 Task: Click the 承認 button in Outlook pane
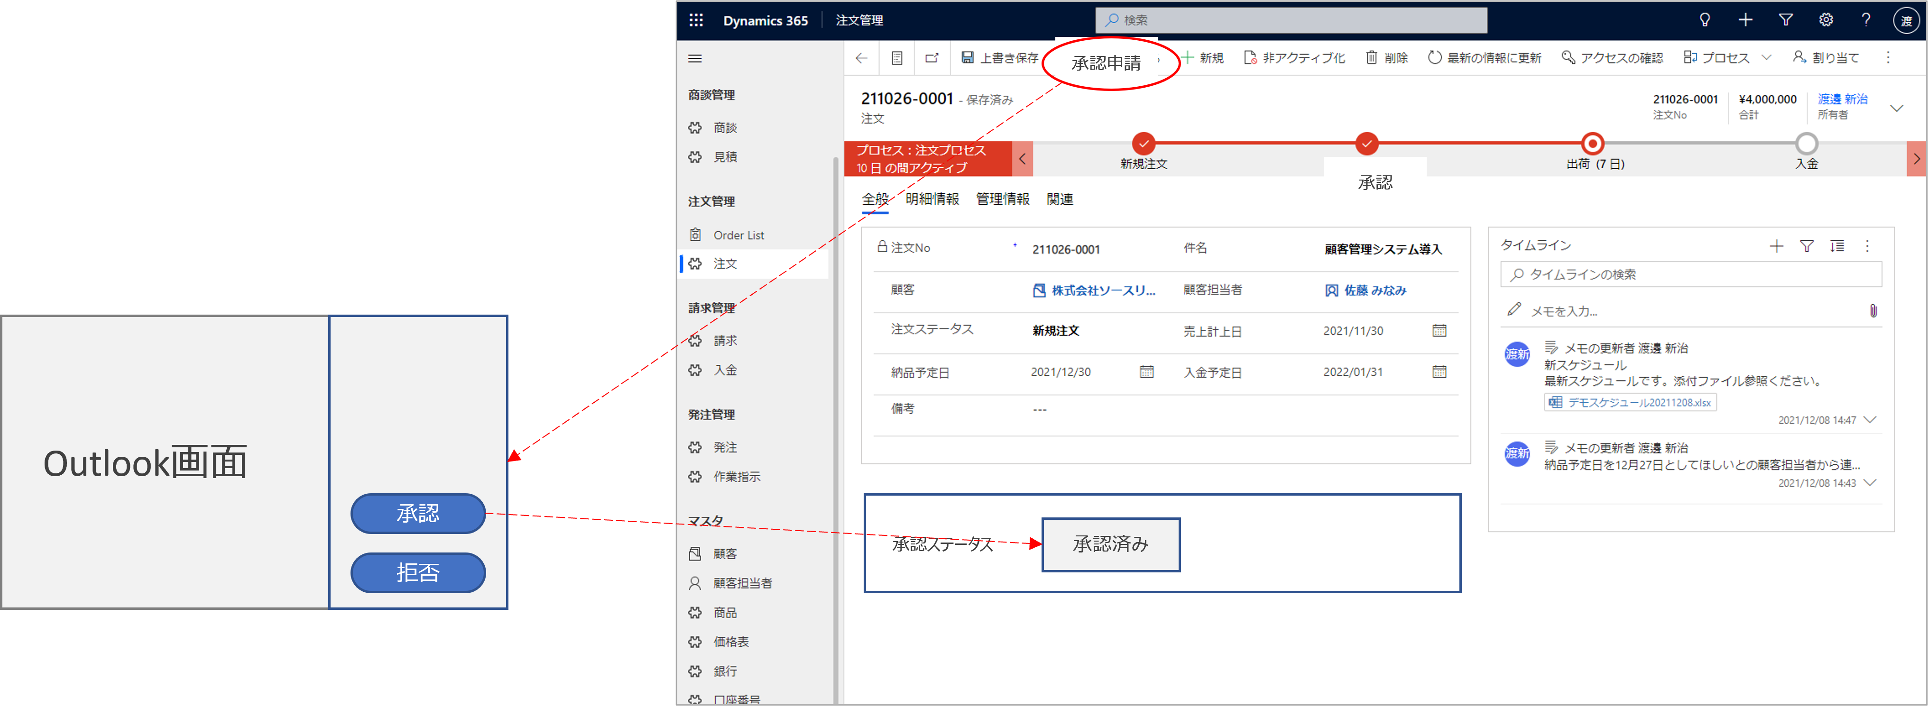pyautogui.click(x=418, y=514)
